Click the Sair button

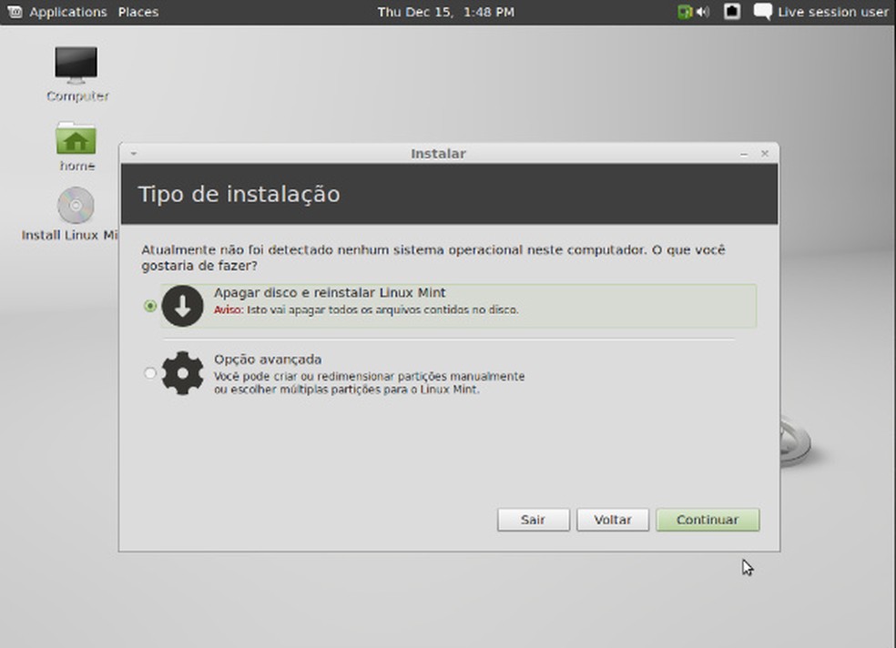pyautogui.click(x=534, y=520)
